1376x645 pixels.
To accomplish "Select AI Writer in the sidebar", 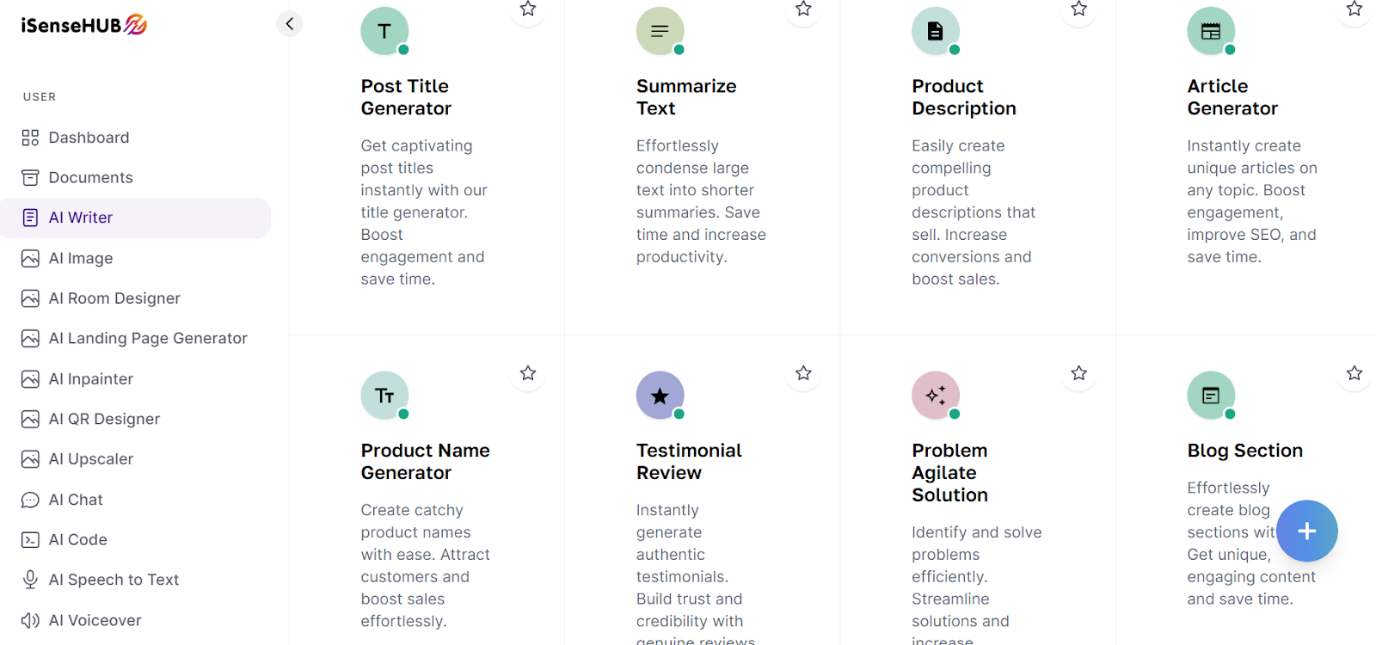I will (136, 218).
